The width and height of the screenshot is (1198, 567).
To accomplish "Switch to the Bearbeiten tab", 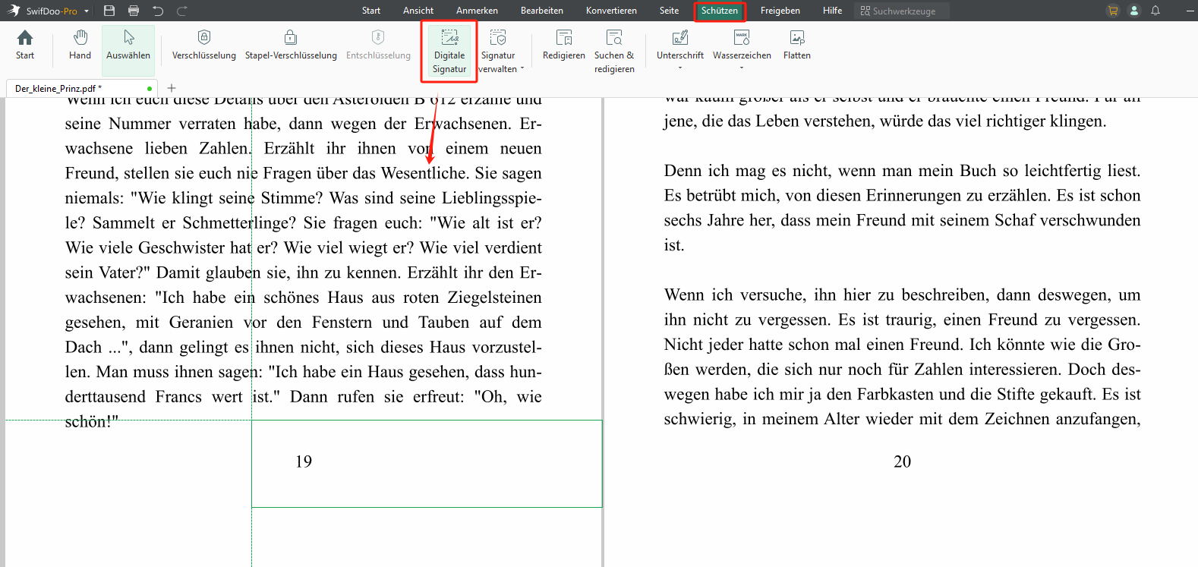I will 542,11.
